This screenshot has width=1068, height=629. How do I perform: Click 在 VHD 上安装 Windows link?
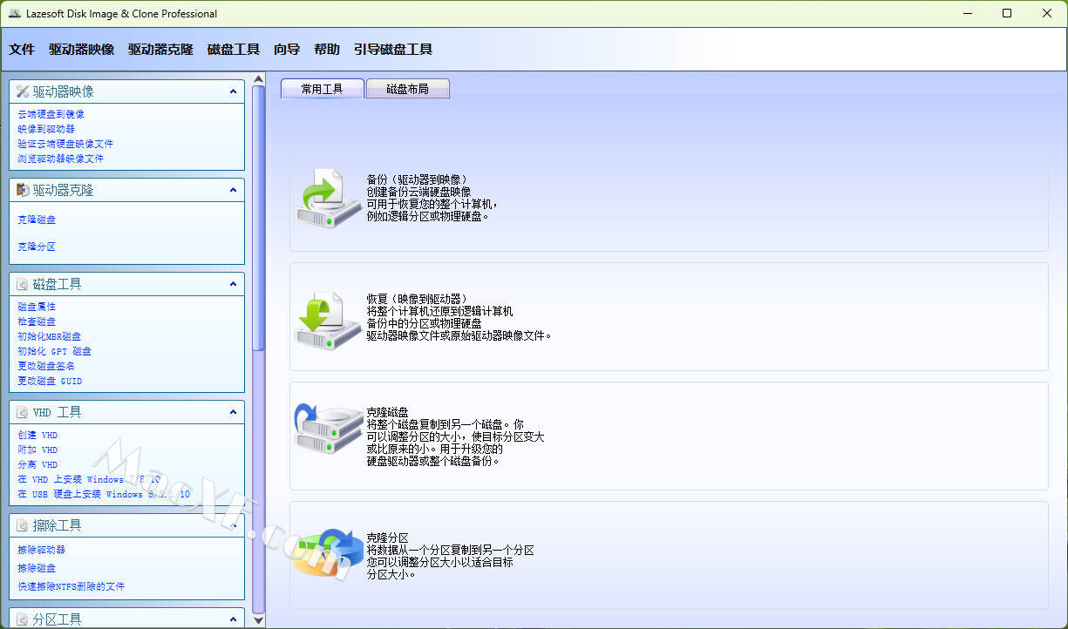(89, 479)
